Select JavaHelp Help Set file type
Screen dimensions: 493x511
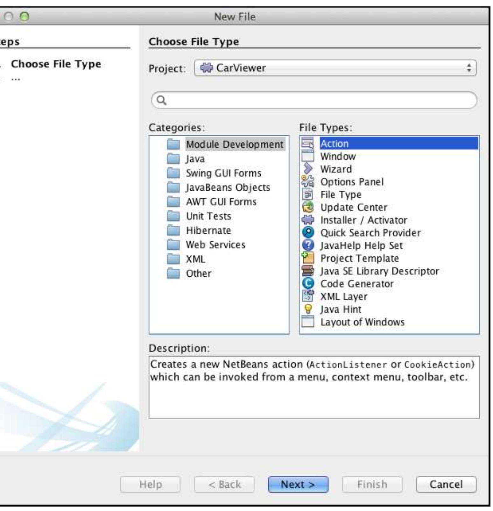click(x=361, y=245)
